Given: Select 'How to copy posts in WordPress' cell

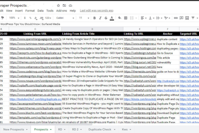Looking at the screenshot, I should pos(92,95).
